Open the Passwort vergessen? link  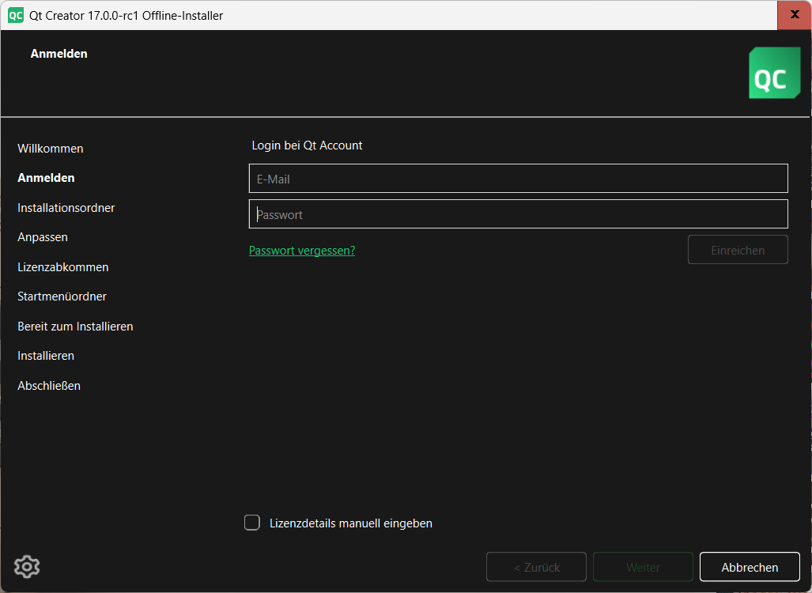click(302, 251)
